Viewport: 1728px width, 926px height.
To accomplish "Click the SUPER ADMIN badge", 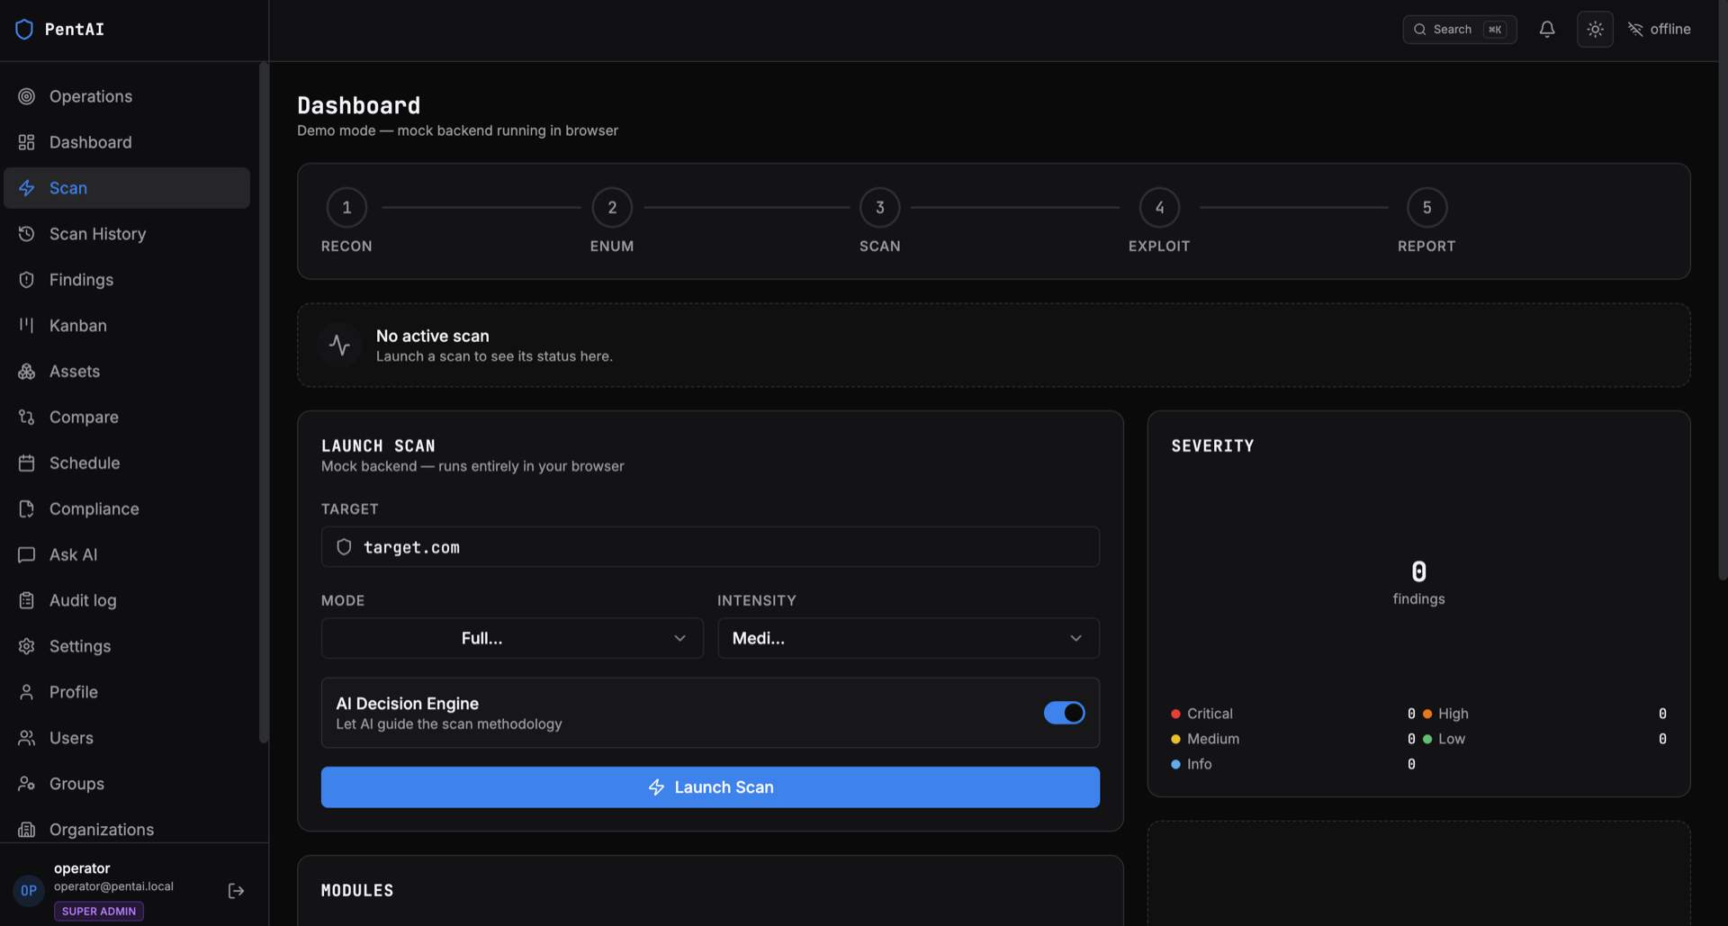I will click(99, 912).
